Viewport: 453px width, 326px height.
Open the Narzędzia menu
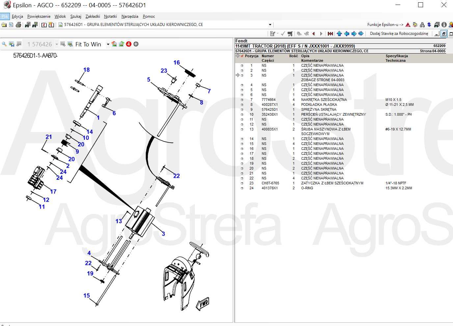point(130,16)
